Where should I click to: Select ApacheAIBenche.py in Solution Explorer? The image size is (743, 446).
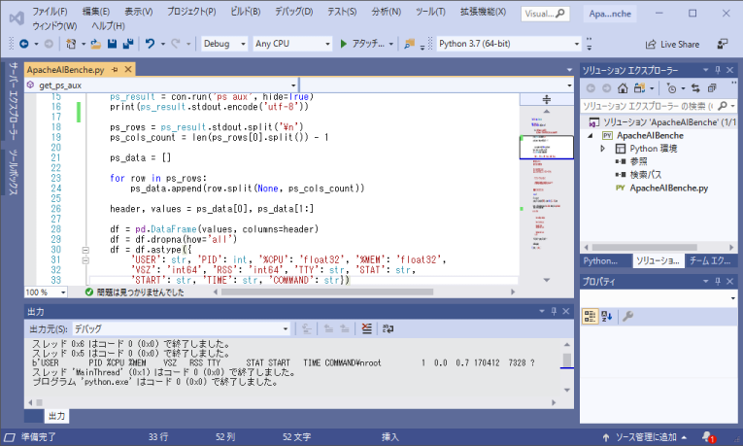(668, 188)
